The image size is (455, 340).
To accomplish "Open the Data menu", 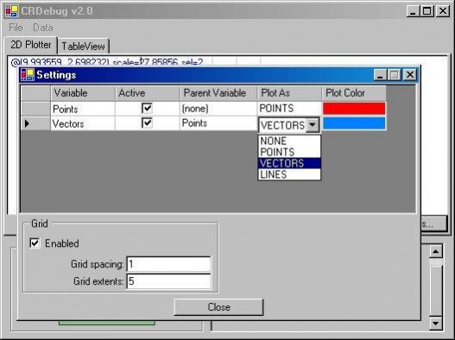I will (x=43, y=28).
